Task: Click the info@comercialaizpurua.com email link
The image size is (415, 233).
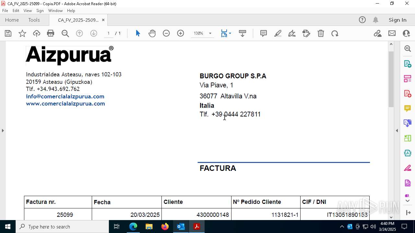Action: click(x=65, y=96)
